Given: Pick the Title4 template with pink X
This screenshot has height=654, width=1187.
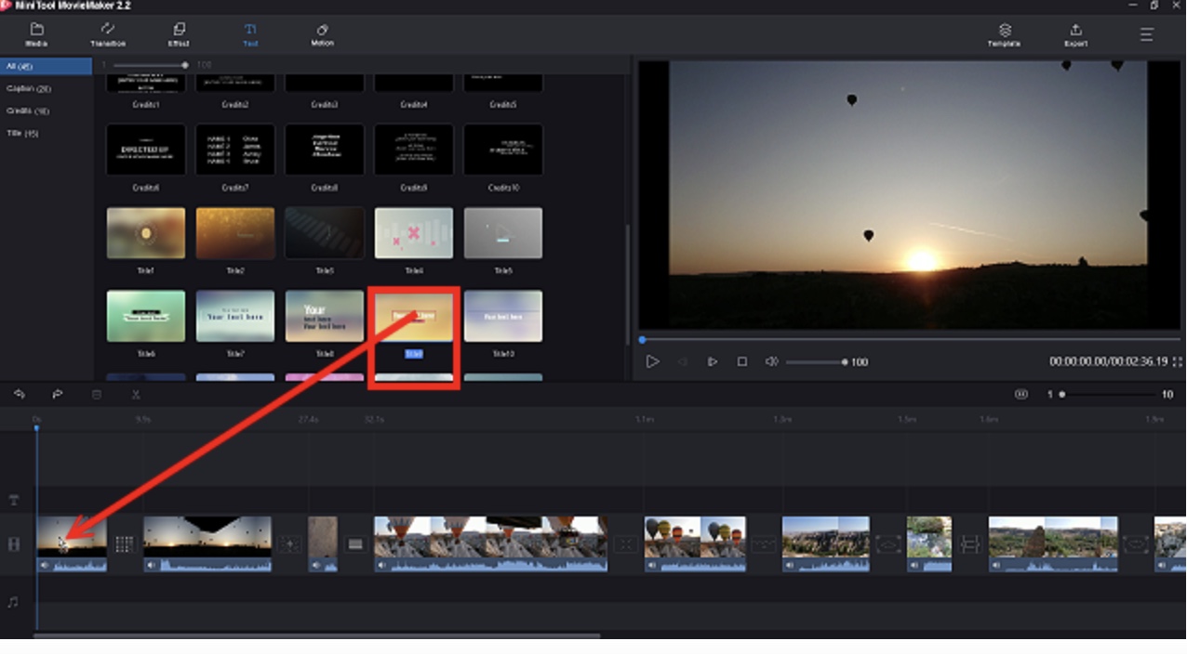Looking at the screenshot, I should 414,233.
